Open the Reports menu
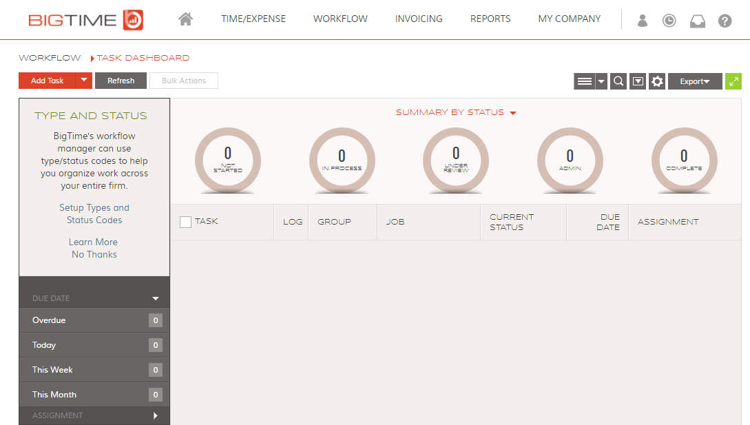Image resolution: width=750 pixels, height=425 pixels. coord(490,19)
